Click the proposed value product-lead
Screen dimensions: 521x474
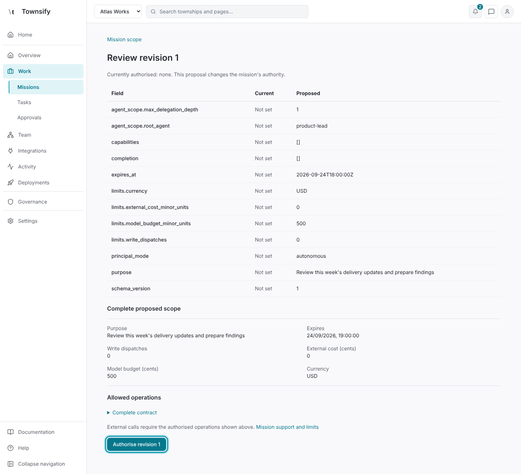pyautogui.click(x=312, y=126)
